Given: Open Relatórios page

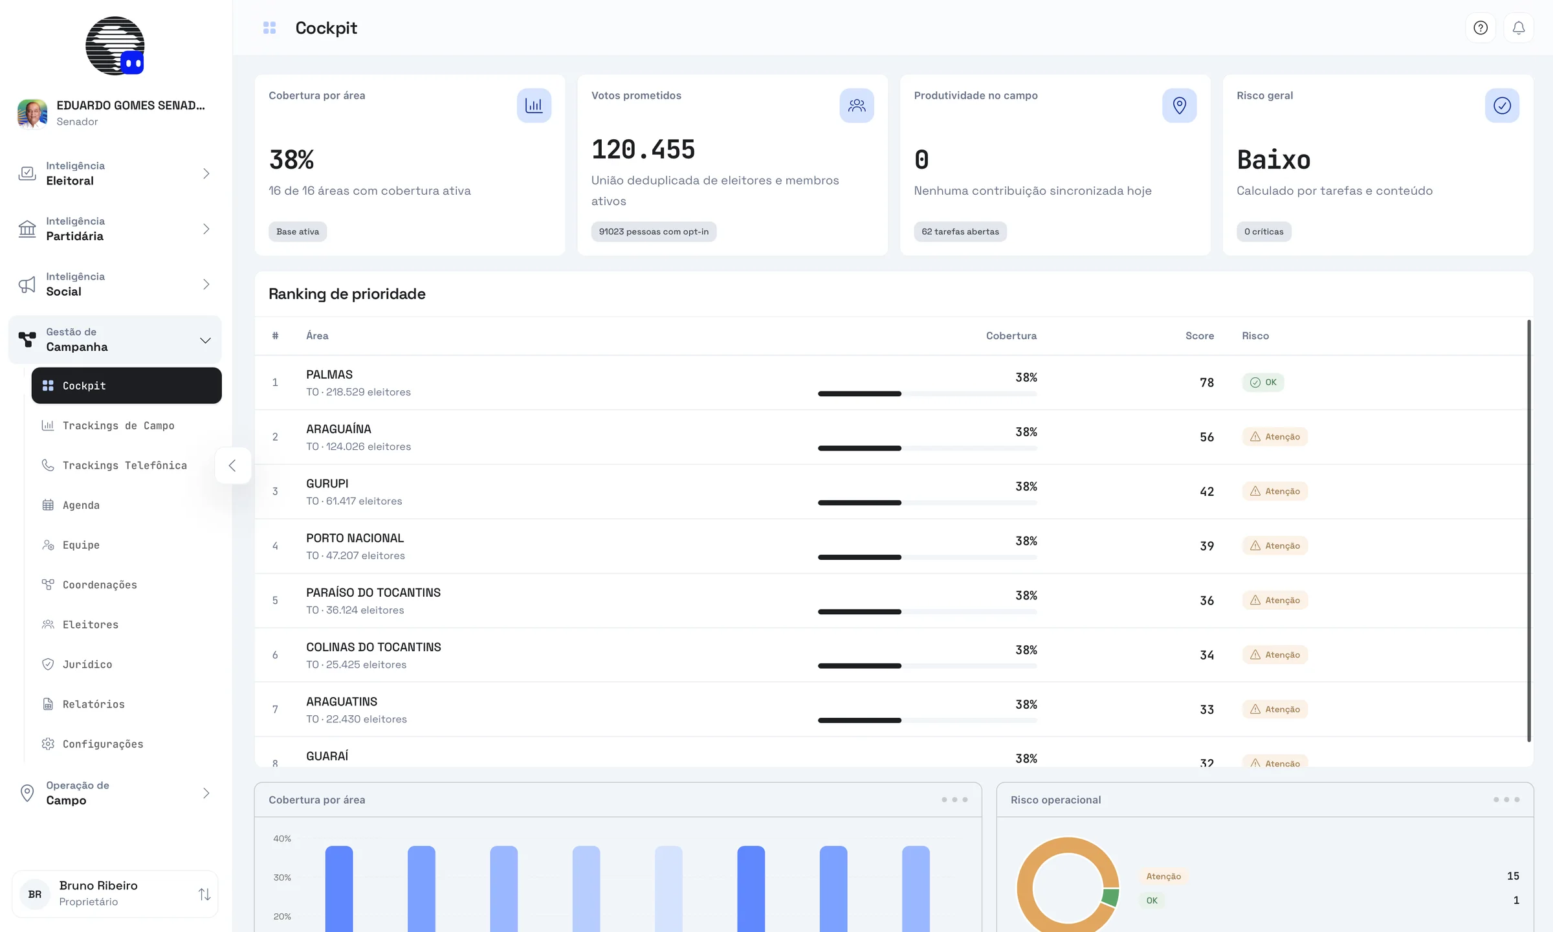Looking at the screenshot, I should pyautogui.click(x=127, y=704).
